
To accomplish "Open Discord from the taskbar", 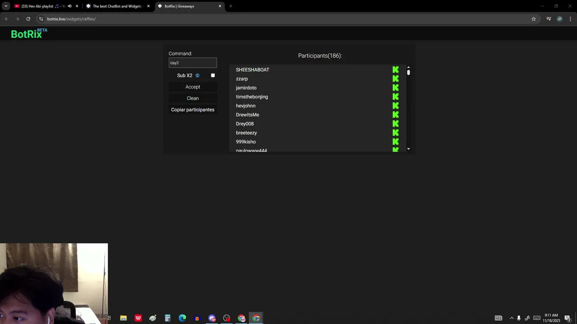I will click(212, 318).
